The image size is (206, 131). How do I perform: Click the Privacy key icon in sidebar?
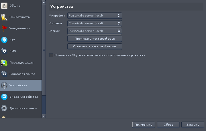(x=4, y=17)
